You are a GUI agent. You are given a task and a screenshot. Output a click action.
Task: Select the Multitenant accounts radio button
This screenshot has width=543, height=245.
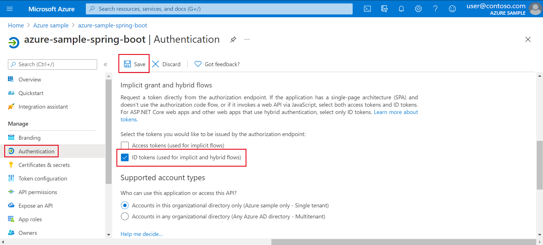click(125, 216)
